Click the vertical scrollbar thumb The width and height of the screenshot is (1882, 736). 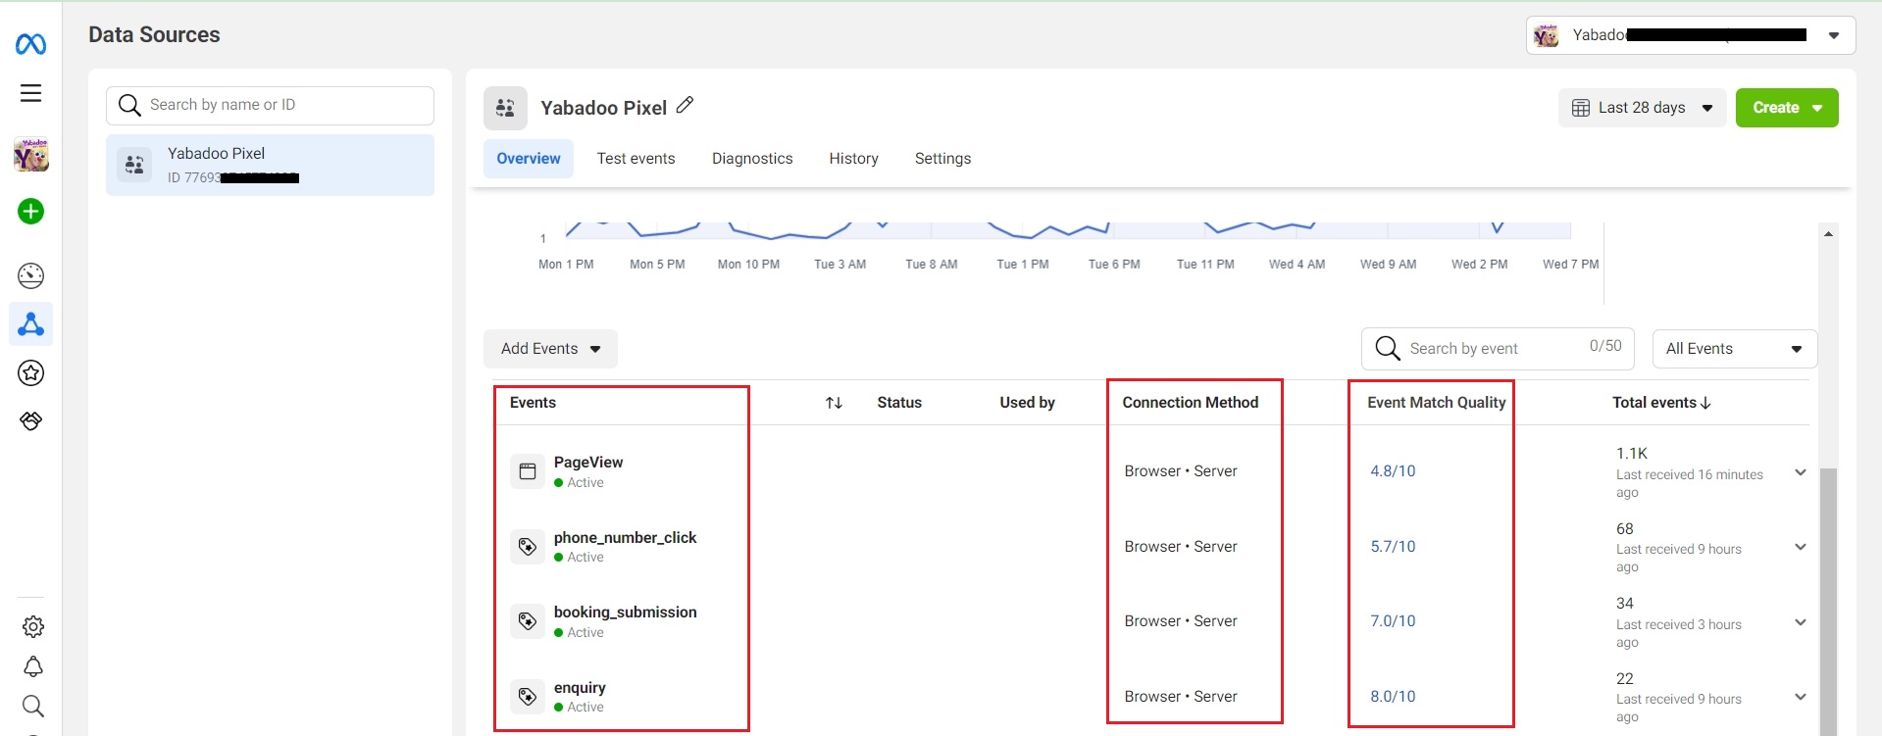tap(1828, 600)
